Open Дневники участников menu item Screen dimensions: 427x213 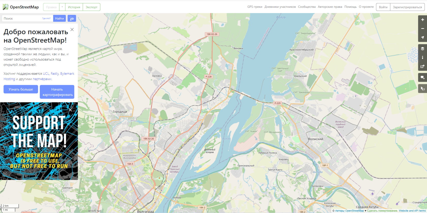pyautogui.click(x=280, y=7)
